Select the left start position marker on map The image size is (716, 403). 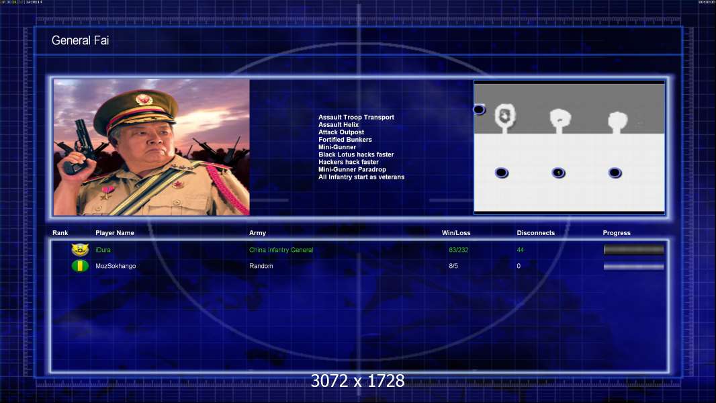click(501, 173)
